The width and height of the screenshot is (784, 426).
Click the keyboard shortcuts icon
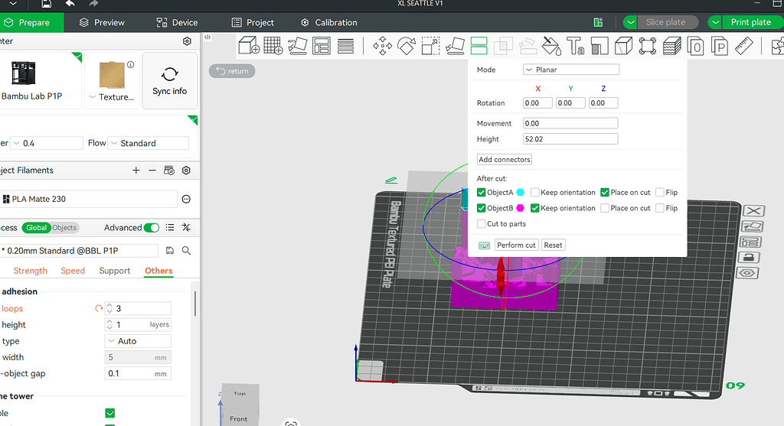[484, 246]
